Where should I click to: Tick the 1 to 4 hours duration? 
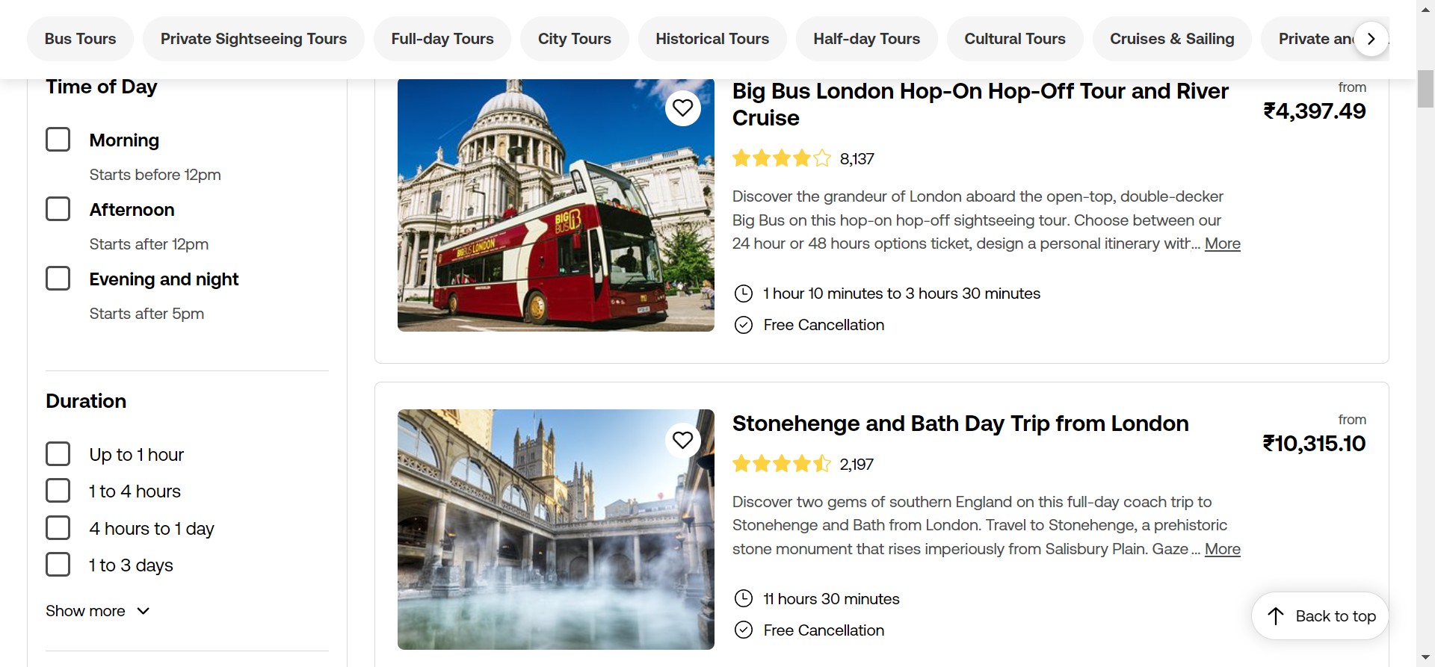click(x=58, y=491)
